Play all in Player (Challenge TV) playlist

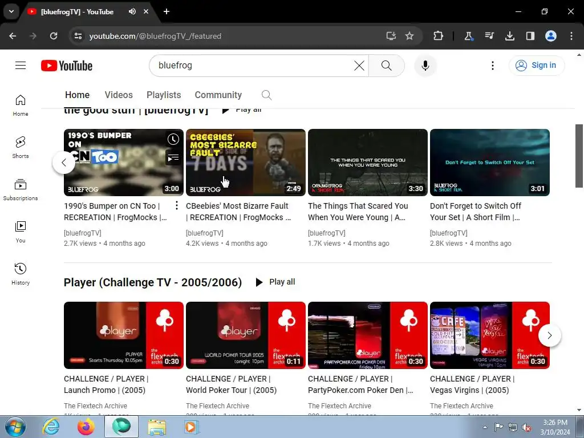click(x=275, y=282)
